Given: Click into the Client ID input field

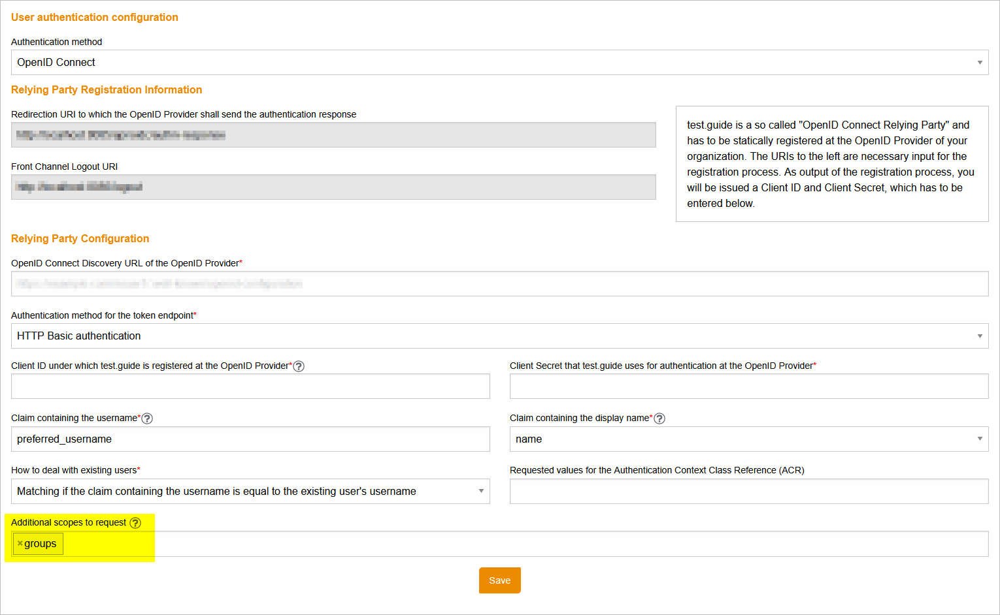Looking at the screenshot, I should [250, 386].
